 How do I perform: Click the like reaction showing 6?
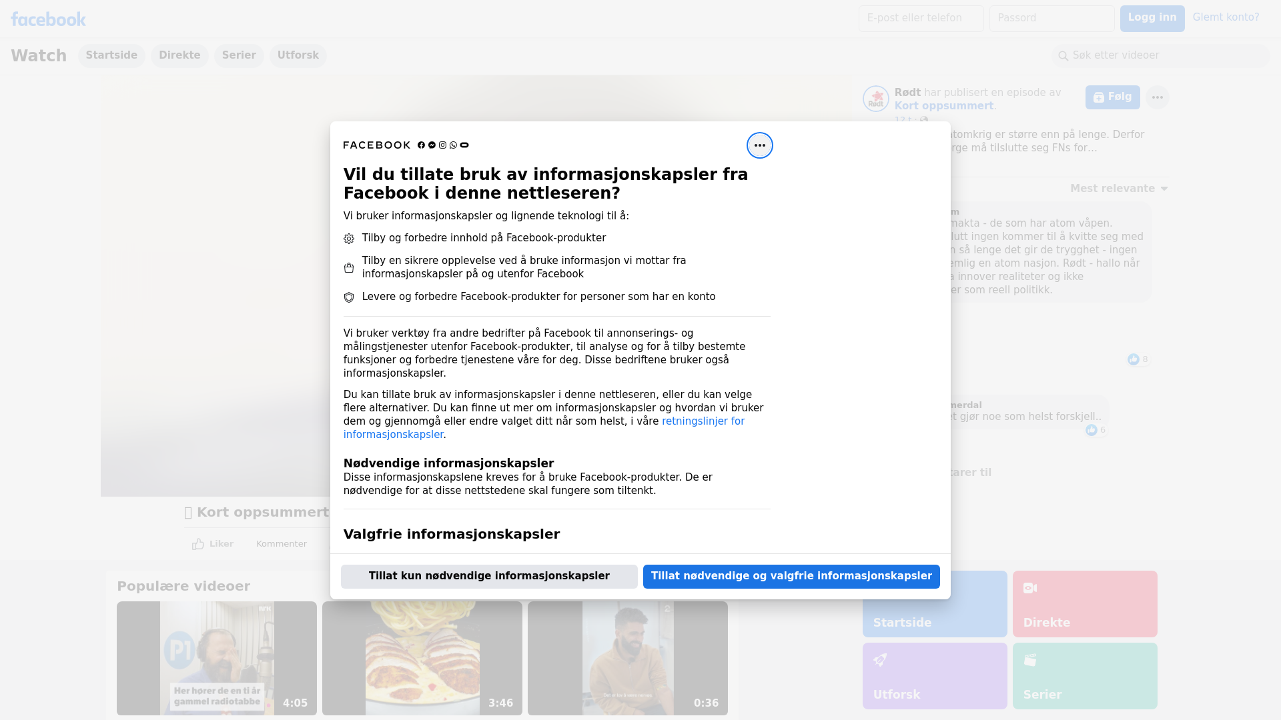(1096, 430)
